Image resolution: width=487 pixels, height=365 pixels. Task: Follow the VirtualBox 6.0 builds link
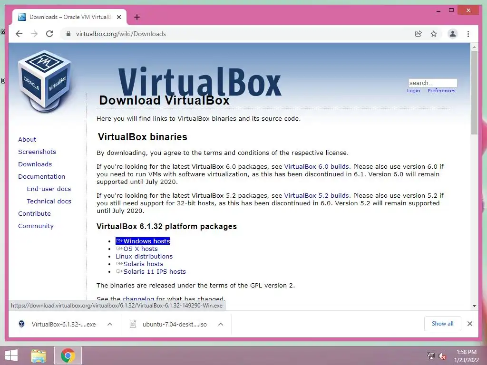[316, 167]
